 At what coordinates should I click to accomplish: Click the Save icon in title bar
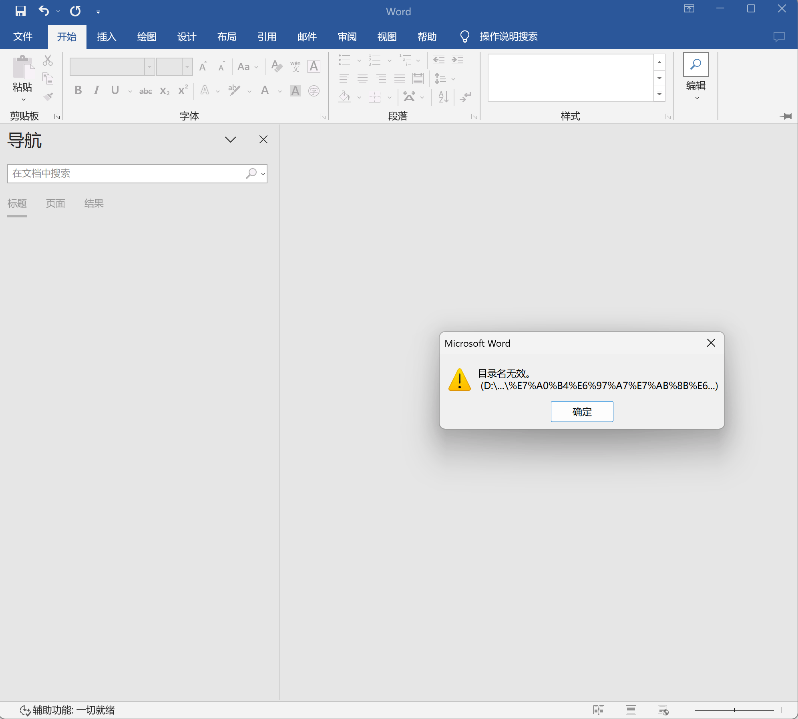pyautogui.click(x=20, y=11)
